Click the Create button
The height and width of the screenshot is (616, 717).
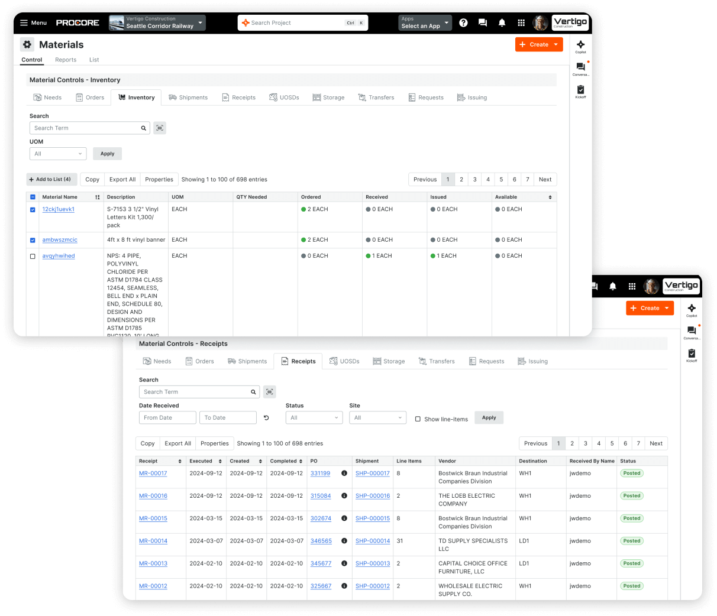(x=538, y=44)
